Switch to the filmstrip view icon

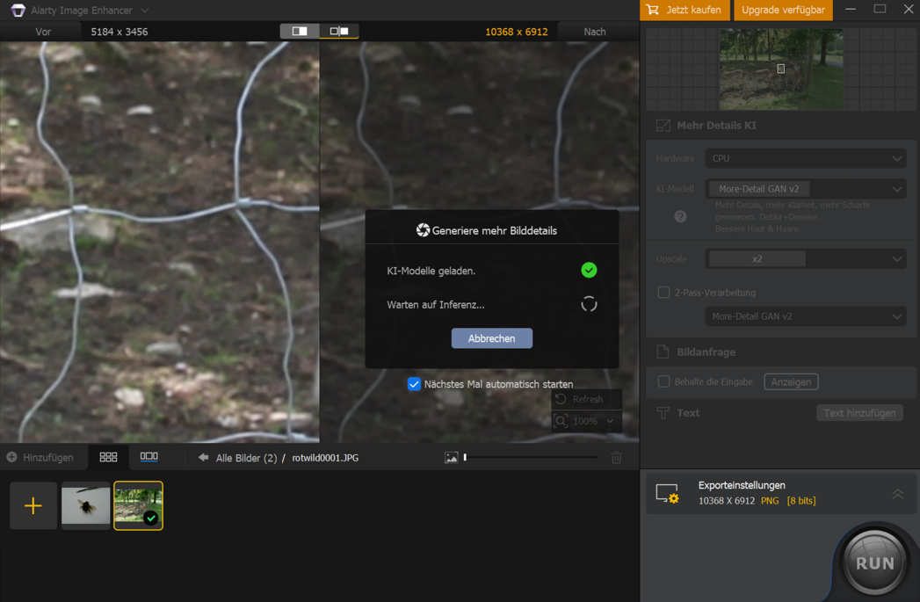pyautogui.click(x=149, y=456)
